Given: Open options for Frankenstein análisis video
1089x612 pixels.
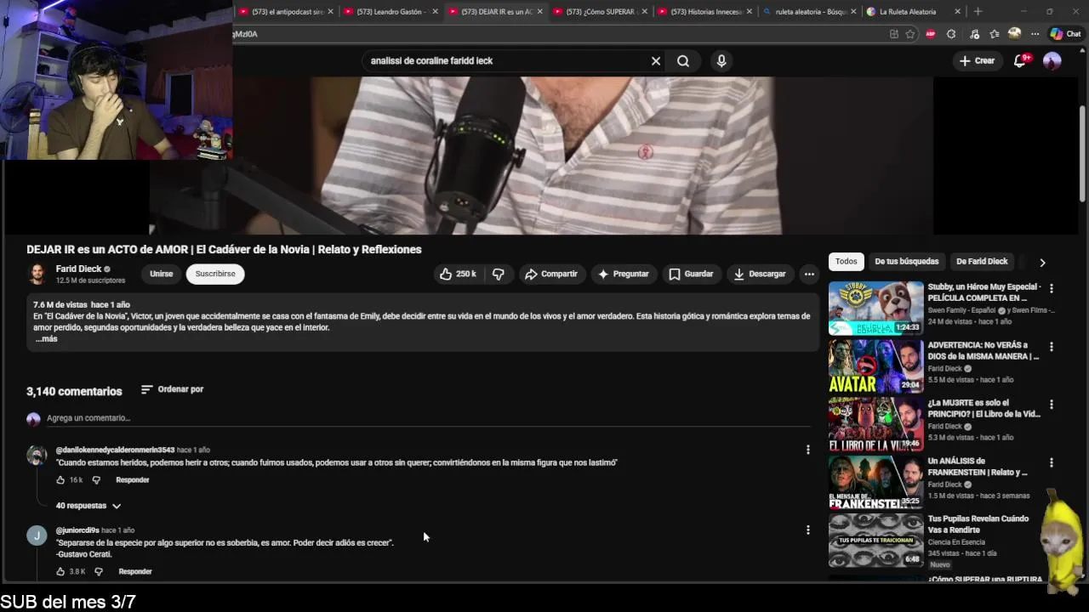Looking at the screenshot, I should 1052,462.
